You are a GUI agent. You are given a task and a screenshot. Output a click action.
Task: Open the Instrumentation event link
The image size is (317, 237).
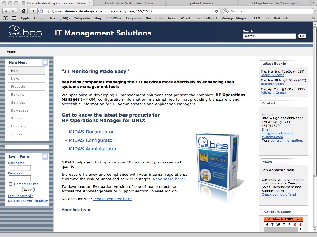[x=272, y=84]
